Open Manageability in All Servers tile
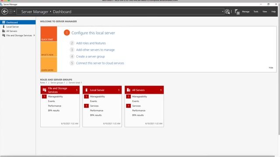 point(140,96)
